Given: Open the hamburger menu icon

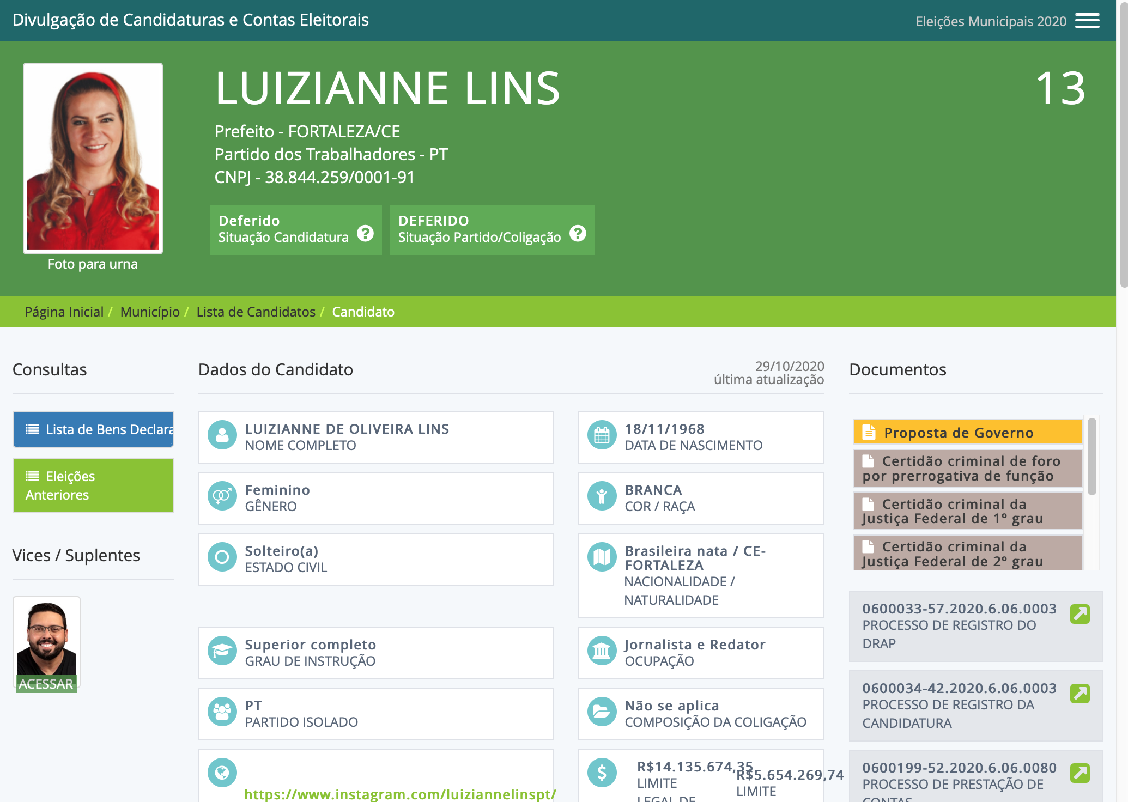Looking at the screenshot, I should click(x=1087, y=21).
